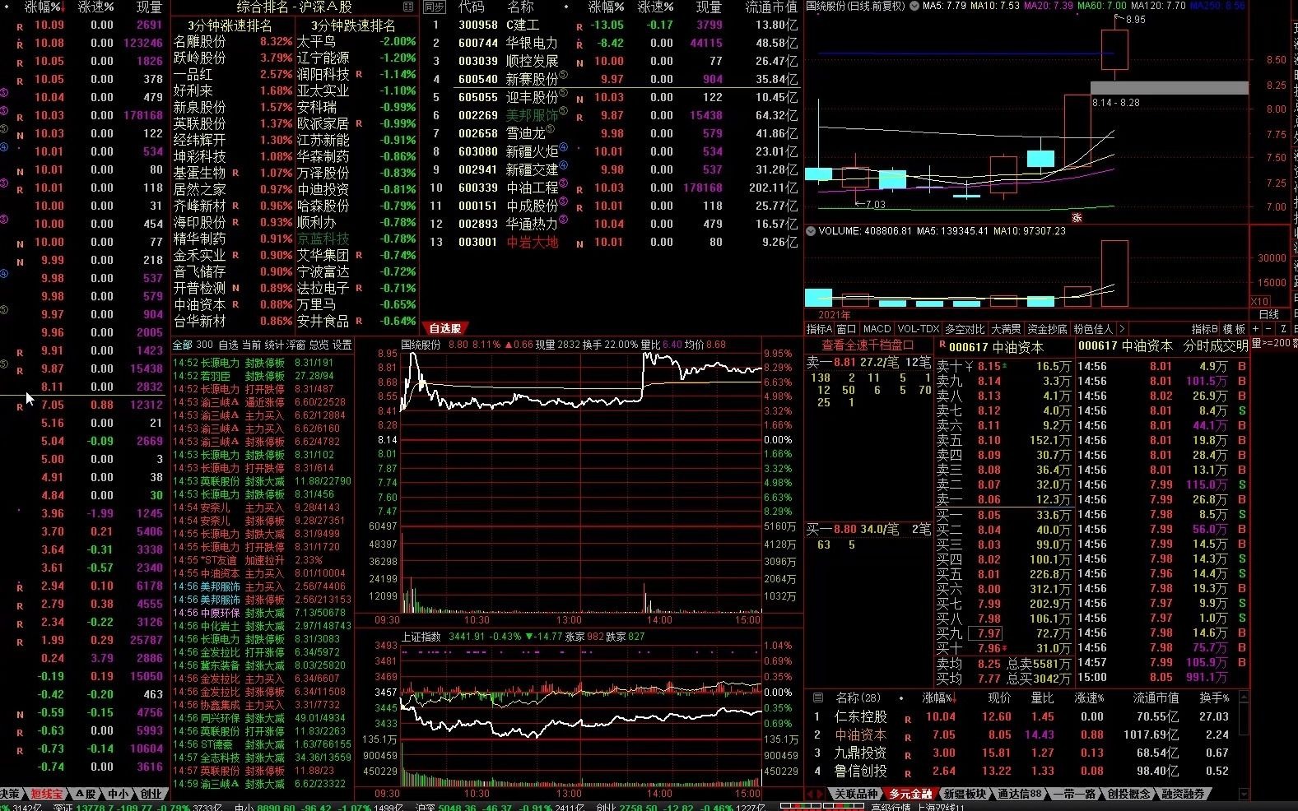
Task: Open 统计 in alerts panel
Action: (274, 345)
